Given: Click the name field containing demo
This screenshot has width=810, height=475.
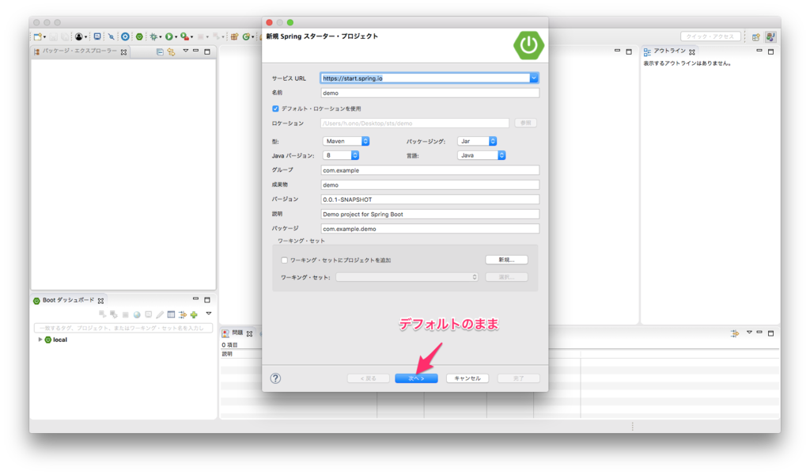Looking at the screenshot, I should (x=430, y=93).
